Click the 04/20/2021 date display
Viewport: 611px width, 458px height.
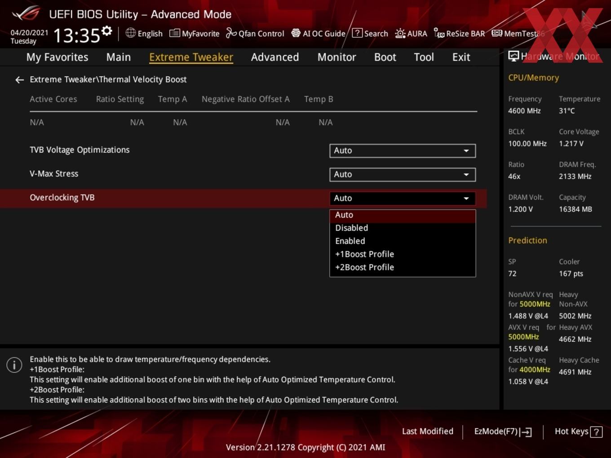29,32
